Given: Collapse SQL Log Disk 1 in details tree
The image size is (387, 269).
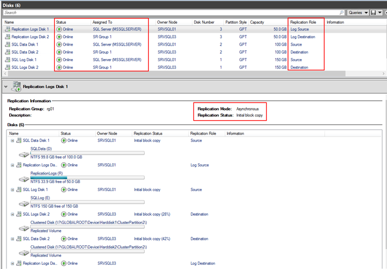Looking at the screenshot, I should [x=12, y=190].
